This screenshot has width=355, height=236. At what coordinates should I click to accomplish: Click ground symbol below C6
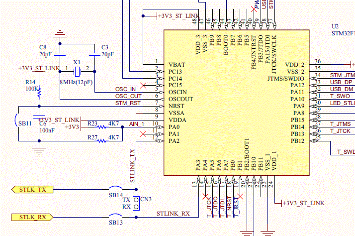coord(39,150)
